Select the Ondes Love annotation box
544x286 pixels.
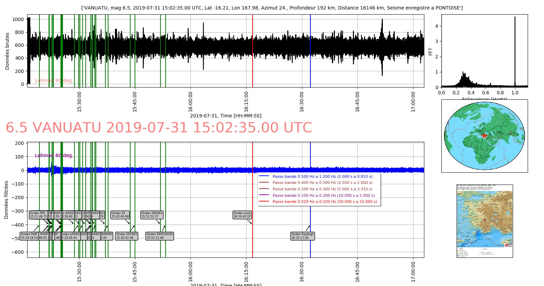(x=242, y=215)
